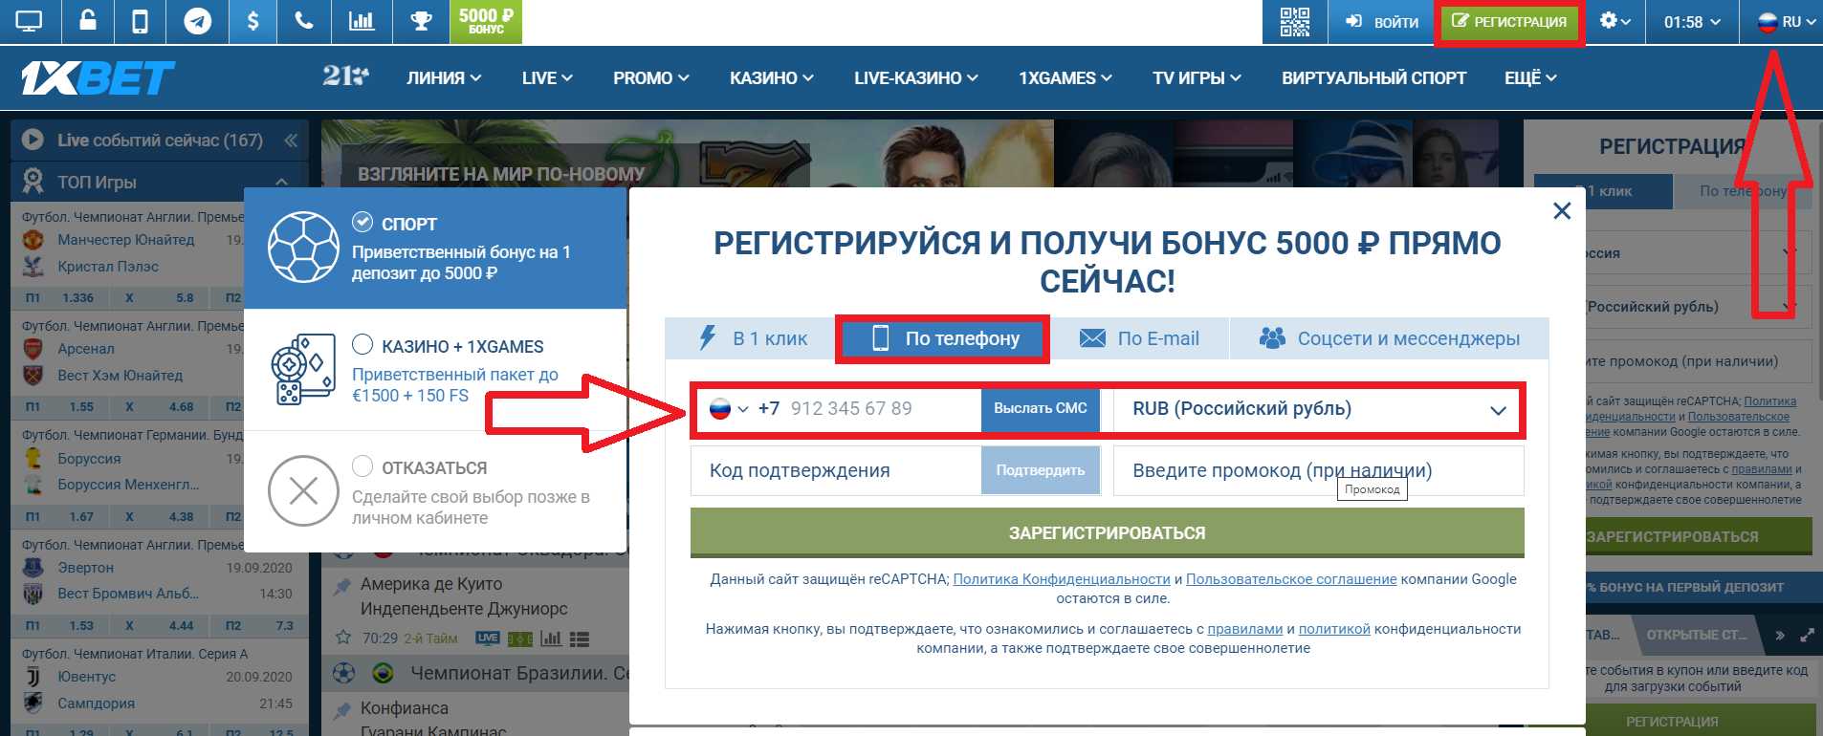The width and height of the screenshot is (1823, 736).
Task: Open the правилами link in popup
Action: pos(1244,629)
